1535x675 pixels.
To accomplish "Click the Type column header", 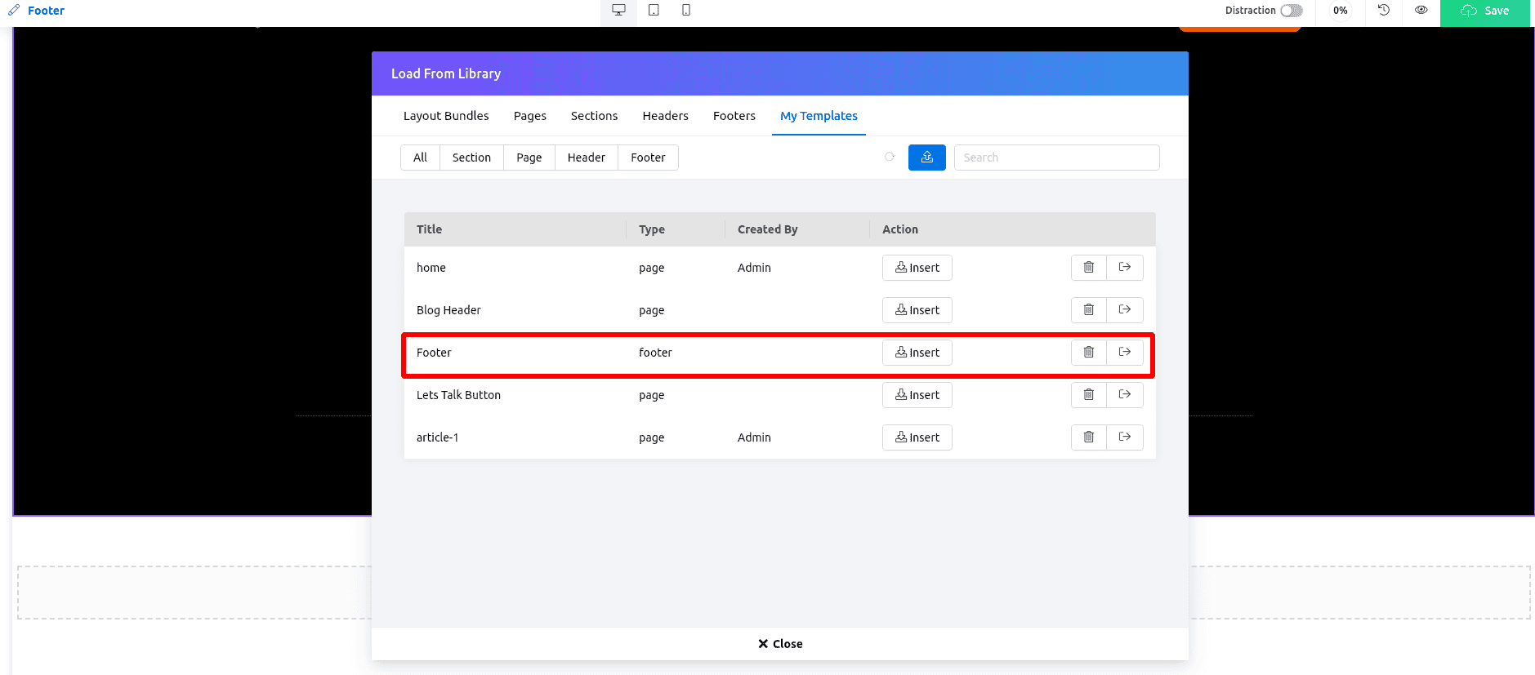I will 652,229.
